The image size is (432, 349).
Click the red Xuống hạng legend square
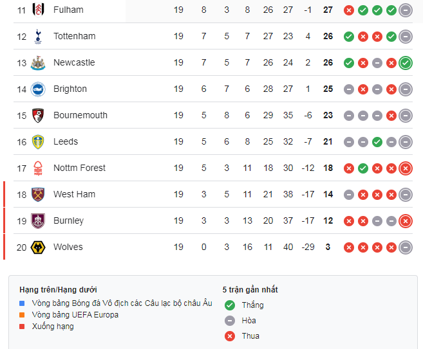click(x=22, y=327)
